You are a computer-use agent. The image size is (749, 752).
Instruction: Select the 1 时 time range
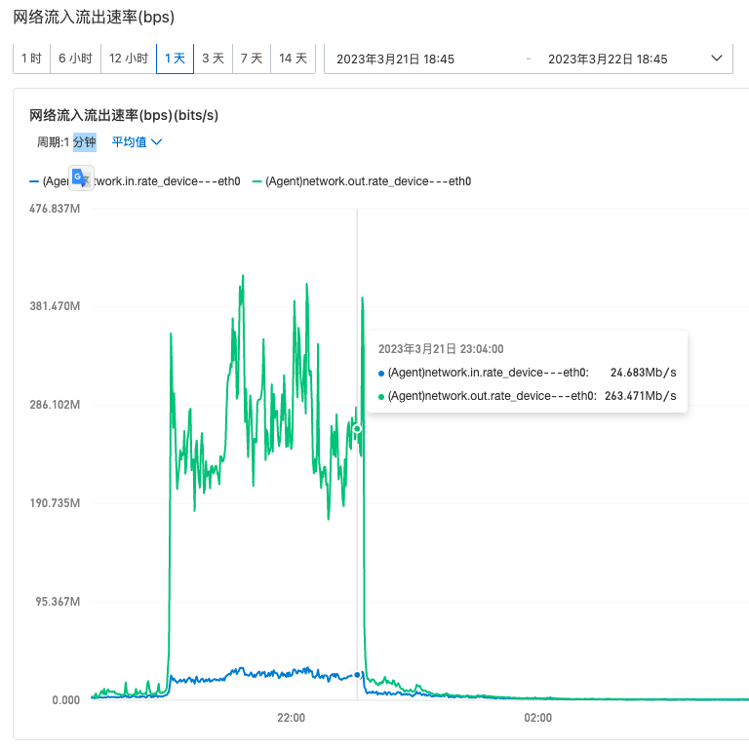[31, 59]
